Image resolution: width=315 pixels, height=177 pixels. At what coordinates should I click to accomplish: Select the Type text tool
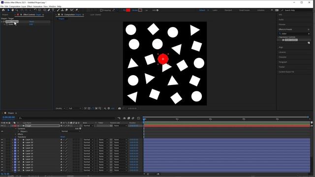click(x=53, y=10)
